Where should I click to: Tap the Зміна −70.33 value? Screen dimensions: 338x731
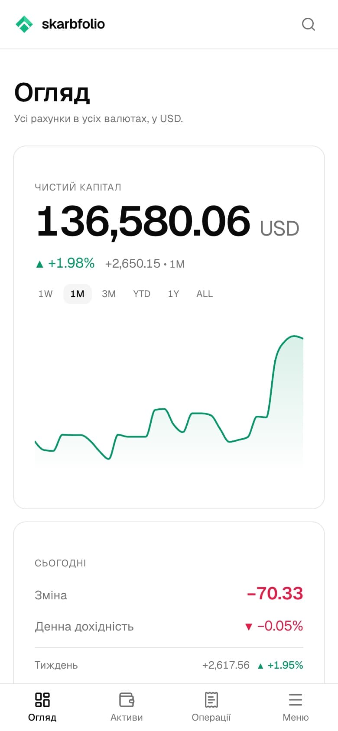[x=275, y=593]
